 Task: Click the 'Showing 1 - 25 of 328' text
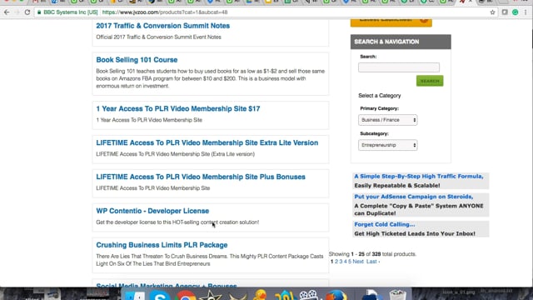click(x=372, y=254)
